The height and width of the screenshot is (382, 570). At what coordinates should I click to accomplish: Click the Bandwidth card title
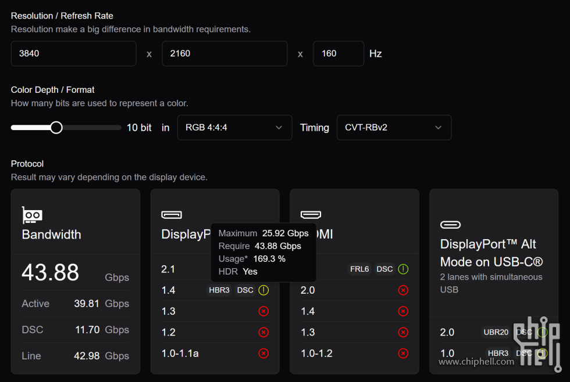(51, 235)
